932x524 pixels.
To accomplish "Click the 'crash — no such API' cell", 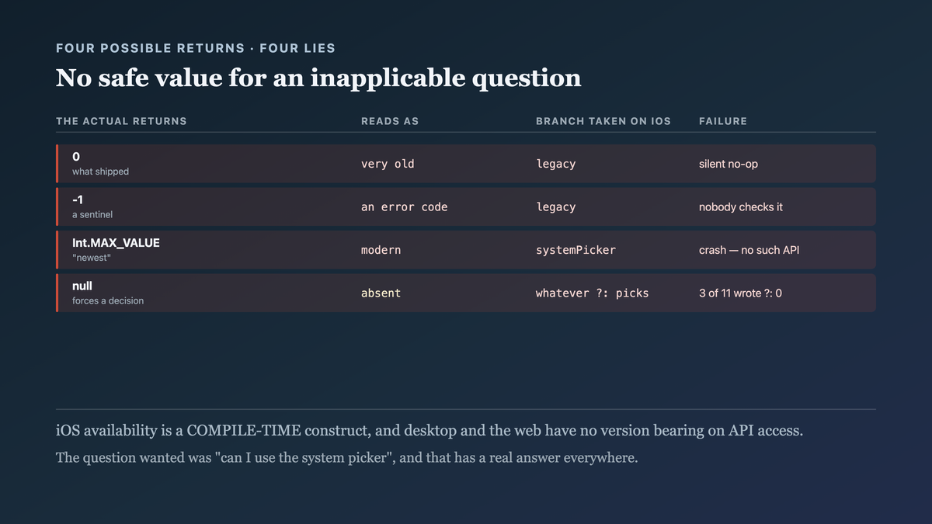I will [x=749, y=250].
